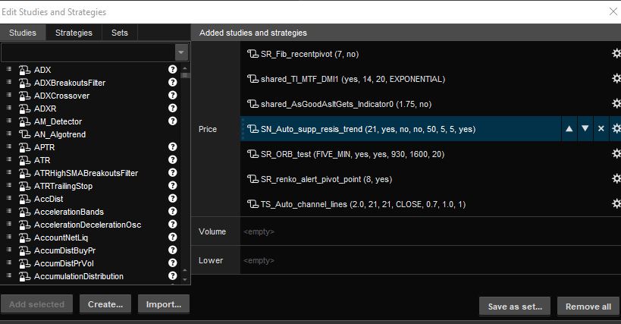Move SN_Auto_supp_resis_trend study up
Viewport: 621px width, 324px height.
(569, 129)
